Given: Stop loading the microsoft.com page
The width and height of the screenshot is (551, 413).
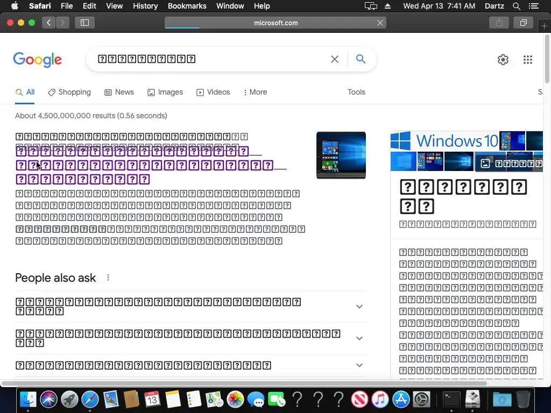Looking at the screenshot, I should click(x=380, y=23).
